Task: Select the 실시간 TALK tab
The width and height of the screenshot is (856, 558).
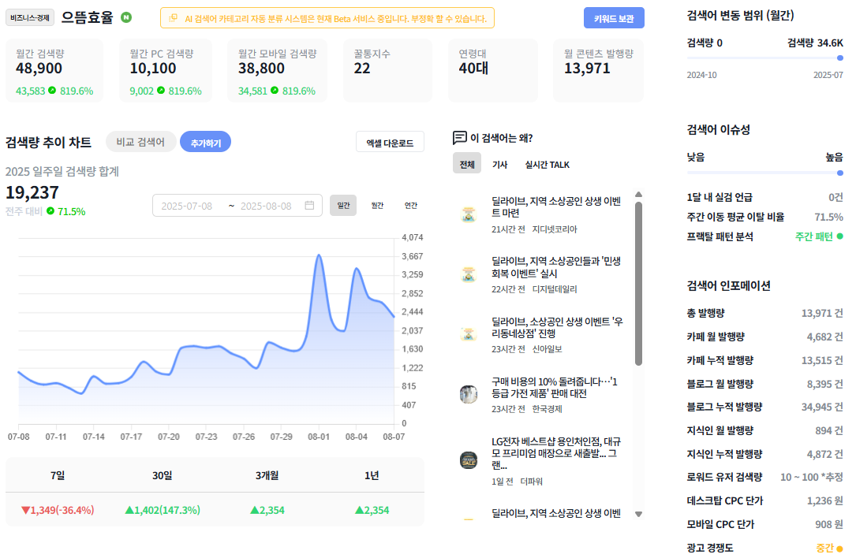Action: click(x=547, y=164)
